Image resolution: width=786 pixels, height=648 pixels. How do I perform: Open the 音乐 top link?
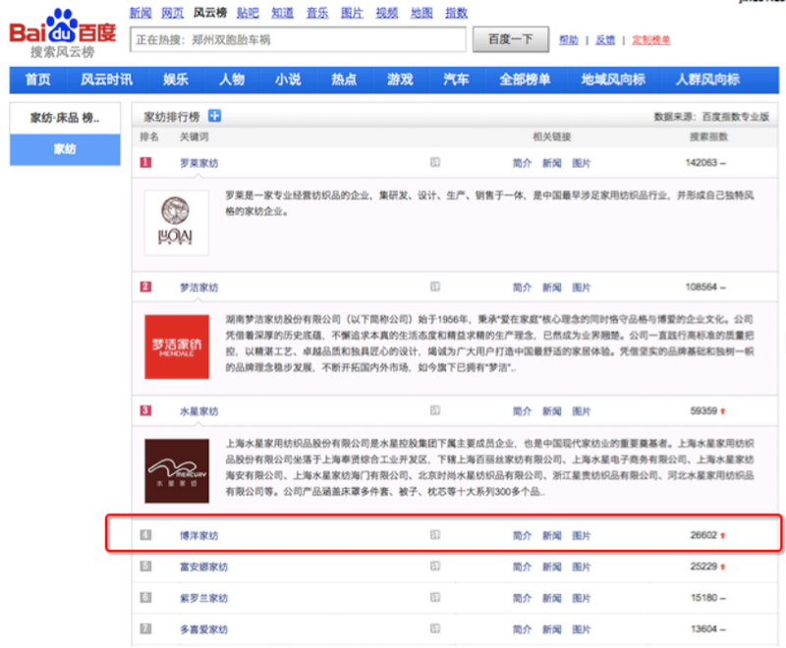coord(317,13)
